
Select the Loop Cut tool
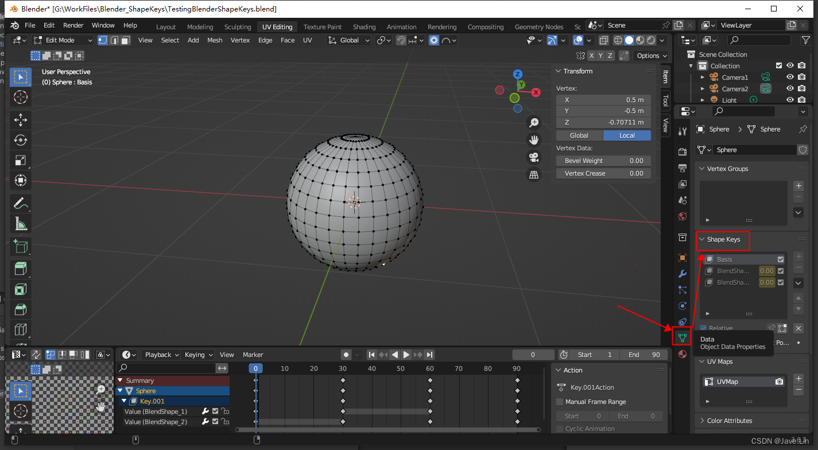click(x=21, y=330)
